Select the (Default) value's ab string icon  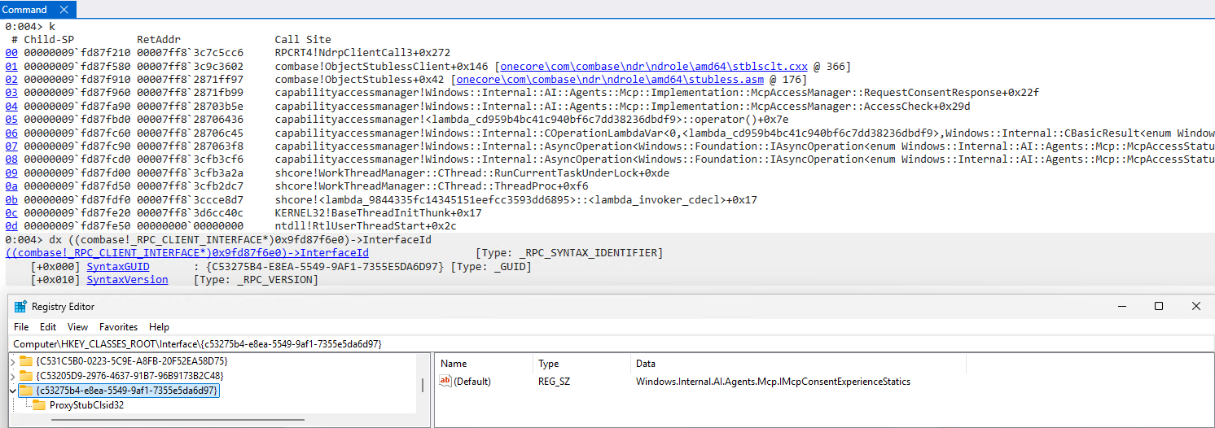pyautogui.click(x=445, y=382)
